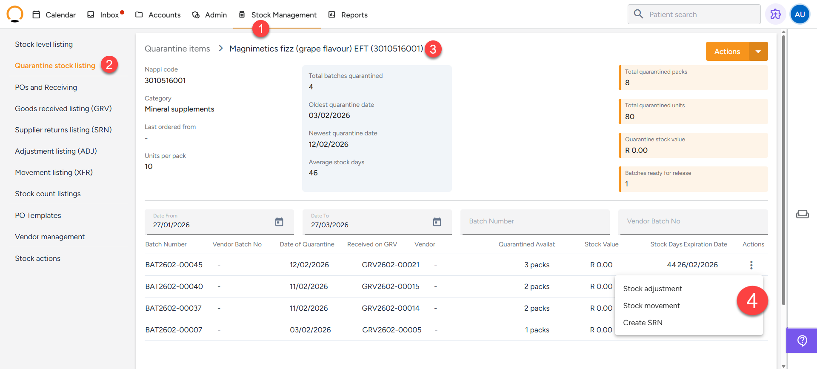817x369 pixels.
Task: Click the search magnifier icon
Action: 638,14
